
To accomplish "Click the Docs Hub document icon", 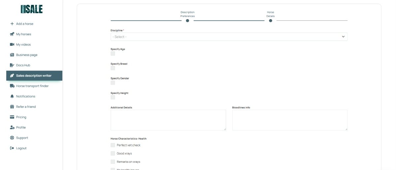I will 12,65.
